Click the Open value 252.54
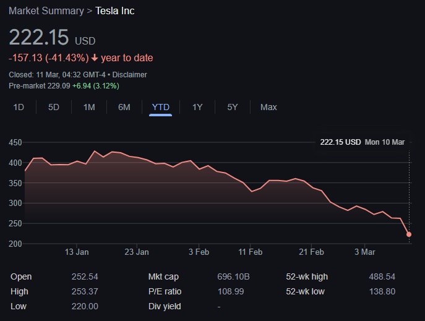Image resolution: width=425 pixels, height=321 pixels. [85, 276]
